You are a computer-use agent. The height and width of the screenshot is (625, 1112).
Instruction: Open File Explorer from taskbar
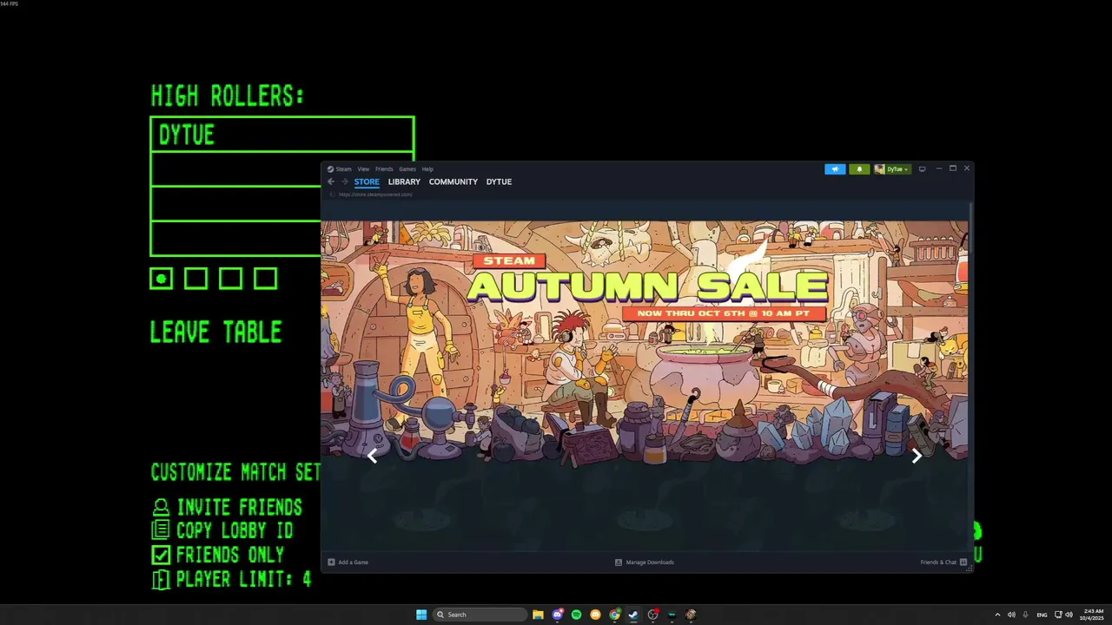coord(538,615)
